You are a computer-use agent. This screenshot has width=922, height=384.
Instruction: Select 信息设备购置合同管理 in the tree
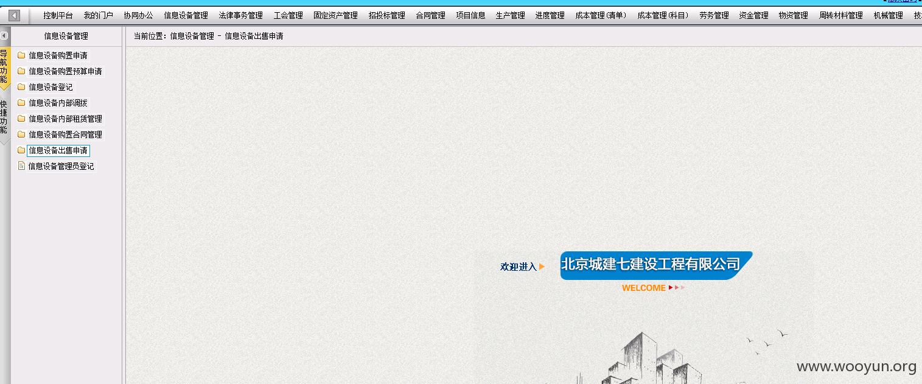click(x=65, y=134)
